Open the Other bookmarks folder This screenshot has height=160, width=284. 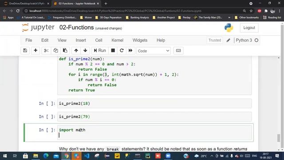pyautogui.click(x=247, y=17)
